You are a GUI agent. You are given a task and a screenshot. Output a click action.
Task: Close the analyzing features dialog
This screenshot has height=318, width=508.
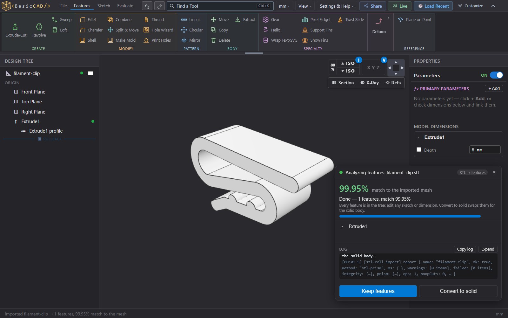pos(494,172)
